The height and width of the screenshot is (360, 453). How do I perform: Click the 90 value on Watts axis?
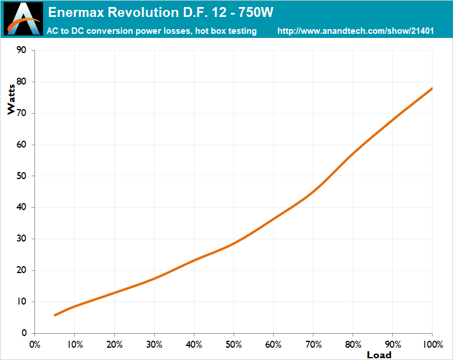[x=22, y=50]
